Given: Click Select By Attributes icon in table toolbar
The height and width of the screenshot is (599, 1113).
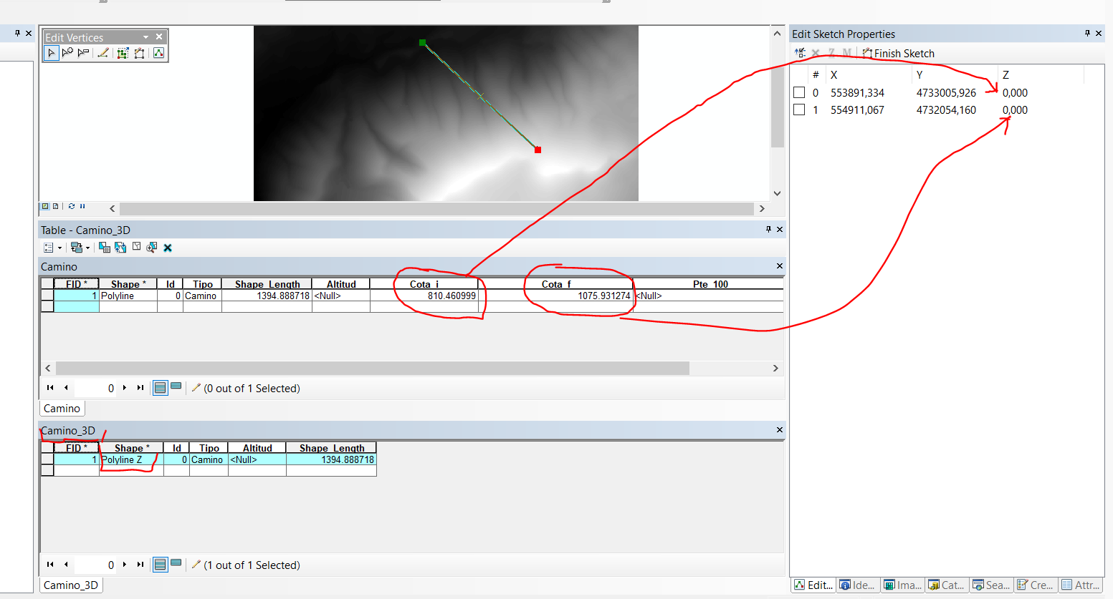Looking at the screenshot, I should tap(105, 248).
